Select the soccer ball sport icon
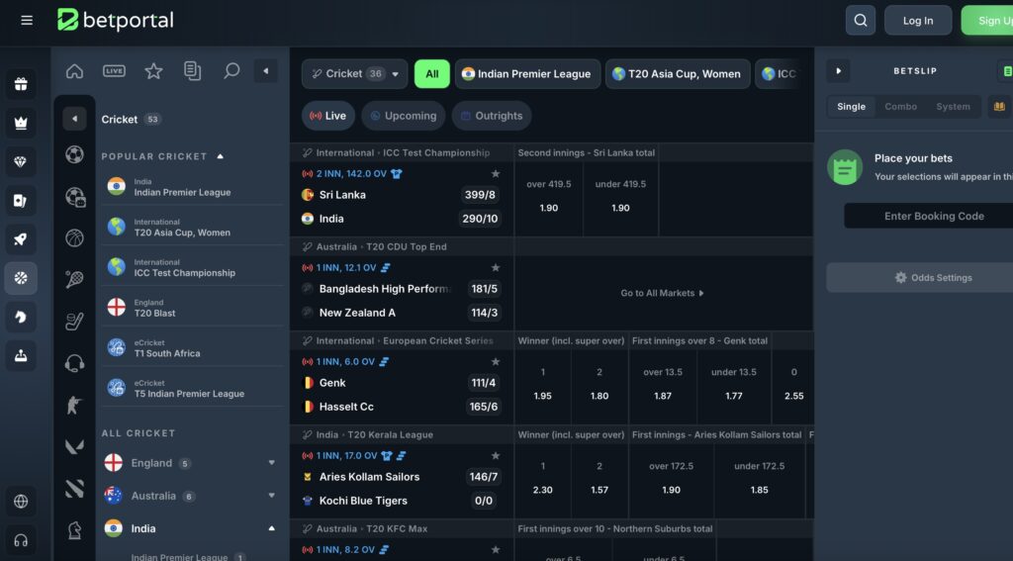This screenshot has height=561, width=1013. [74, 154]
